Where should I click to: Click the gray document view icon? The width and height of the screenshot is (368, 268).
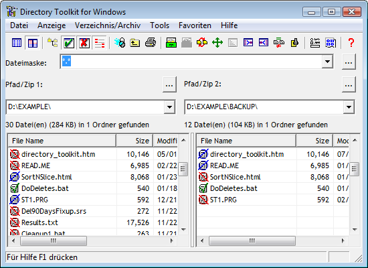coord(233,43)
